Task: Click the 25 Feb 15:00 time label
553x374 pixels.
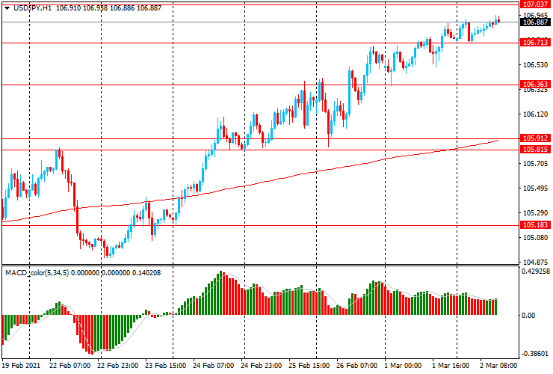Action: (309, 366)
